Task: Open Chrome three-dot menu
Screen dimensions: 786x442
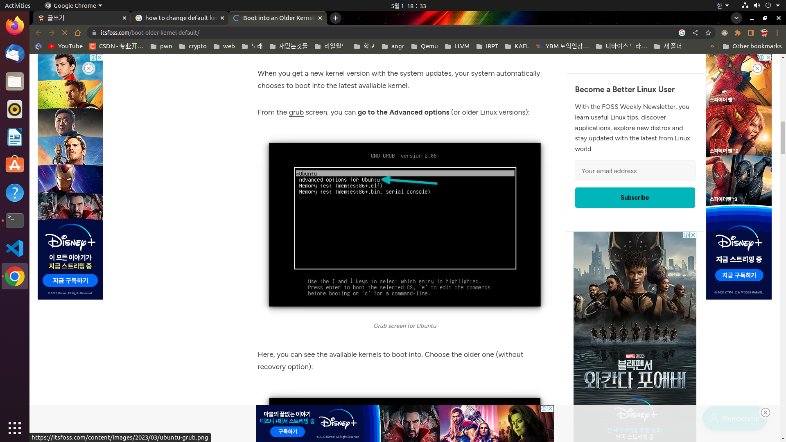Action: coord(777,33)
